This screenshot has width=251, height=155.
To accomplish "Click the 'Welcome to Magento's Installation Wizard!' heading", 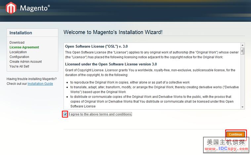I will click(x=113, y=32).
